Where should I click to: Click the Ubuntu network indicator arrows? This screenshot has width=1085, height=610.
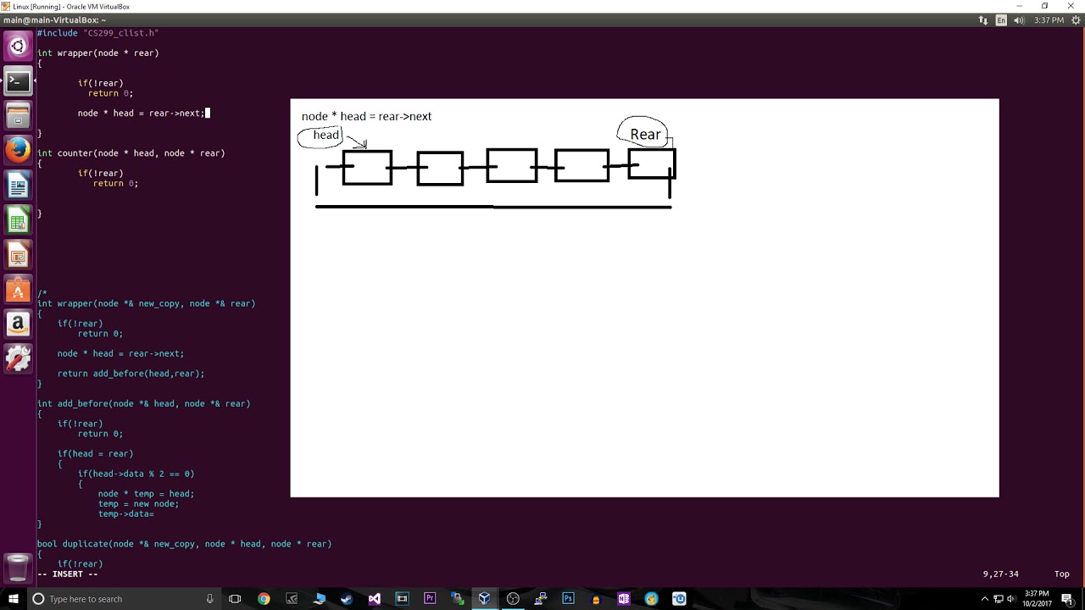[983, 20]
